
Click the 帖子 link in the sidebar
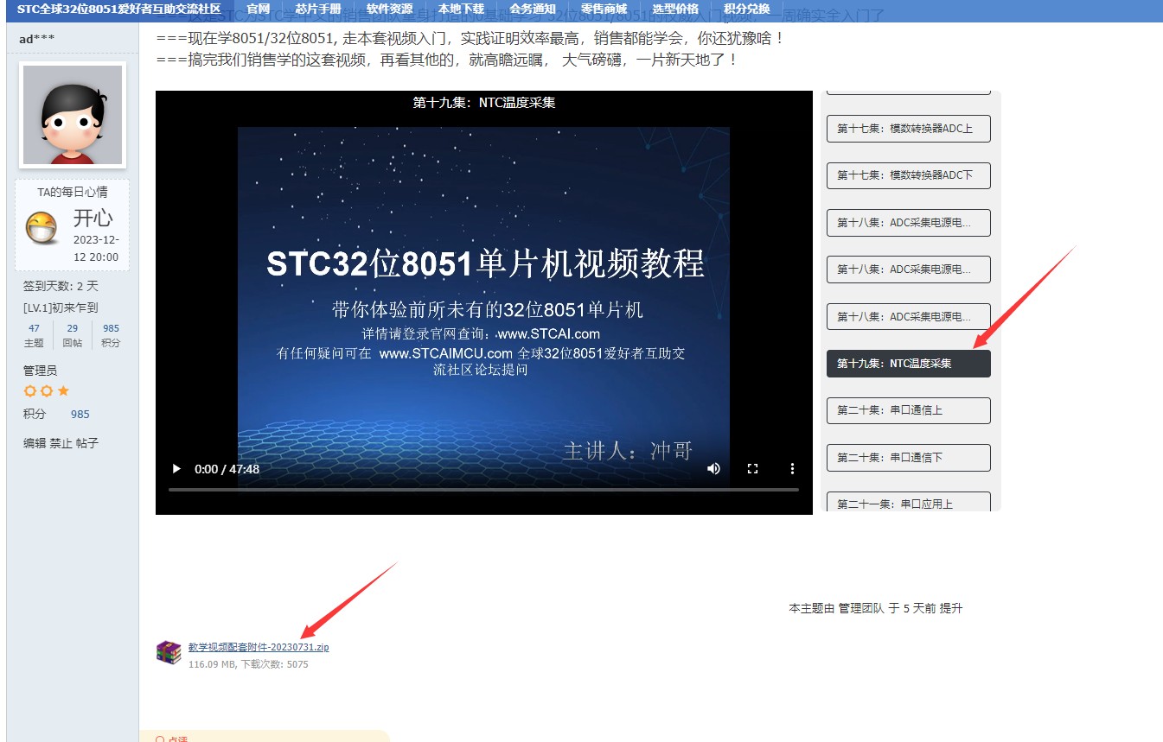pyautogui.click(x=87, y=443)
